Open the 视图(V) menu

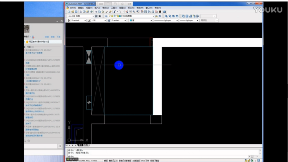pyautogui.click(x=89, y=8)
